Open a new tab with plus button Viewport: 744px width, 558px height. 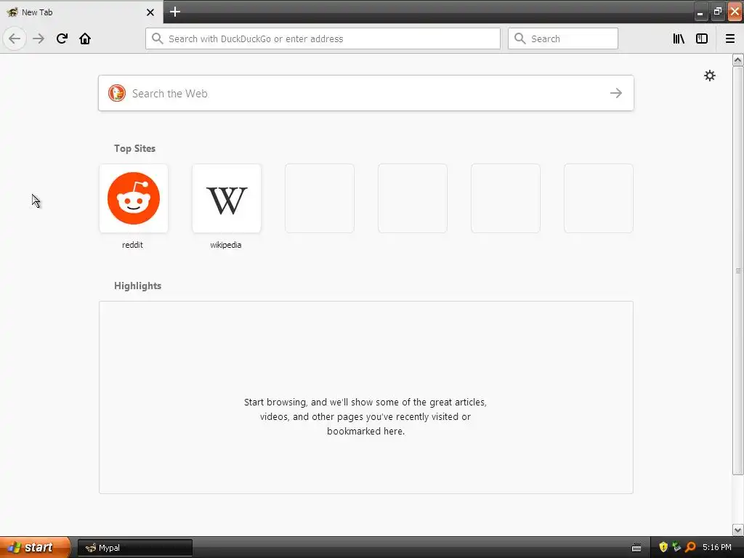click(x=175, y=12)
